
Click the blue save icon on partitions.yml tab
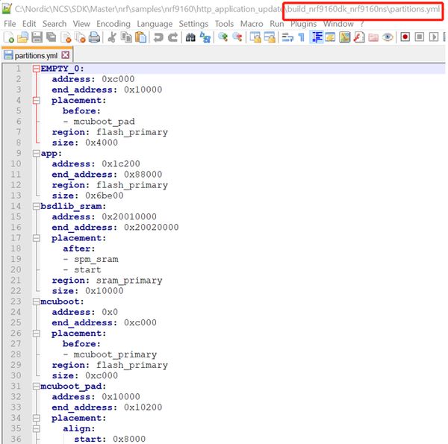(x=8, y=55)
